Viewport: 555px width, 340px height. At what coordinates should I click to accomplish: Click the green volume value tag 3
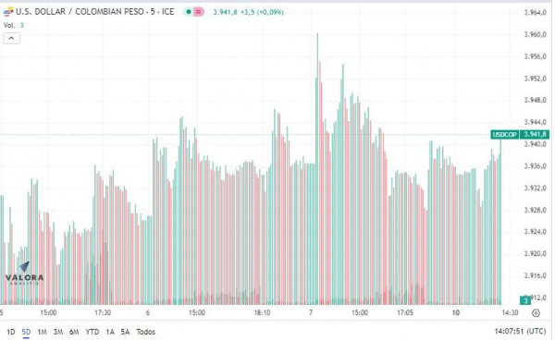pyautogui.click(x=525, y=300)
